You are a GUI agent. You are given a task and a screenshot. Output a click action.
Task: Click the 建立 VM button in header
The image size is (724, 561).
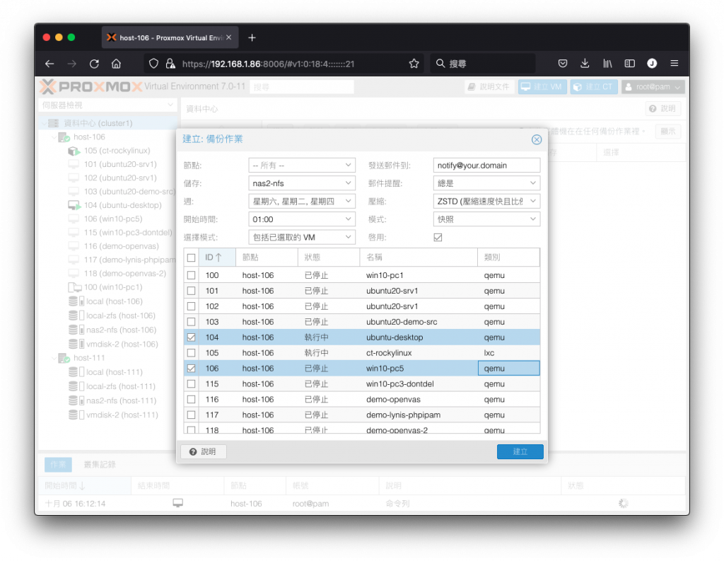coord(542,87)
